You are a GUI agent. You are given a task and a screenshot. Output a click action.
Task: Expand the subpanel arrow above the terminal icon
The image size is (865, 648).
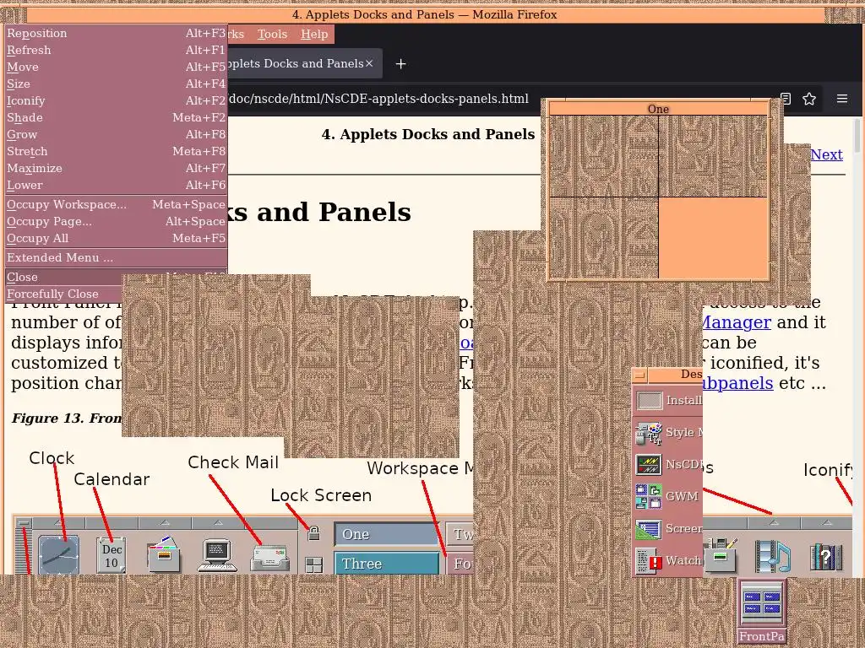pos(219,522)
